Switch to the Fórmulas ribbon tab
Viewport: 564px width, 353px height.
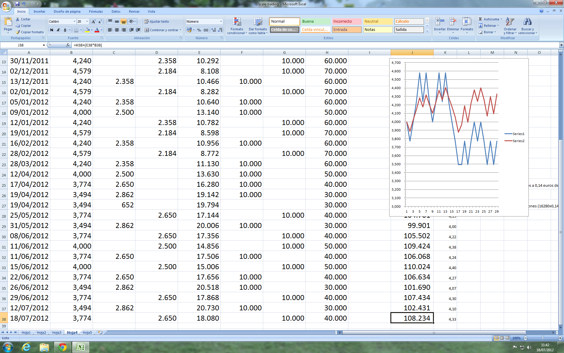pos(96,11)
